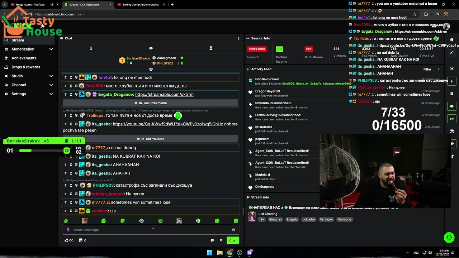The width and height of the screenshot is (459, 258).
Task: Expand the Studio sidebar section
Action: coord(51,76)
